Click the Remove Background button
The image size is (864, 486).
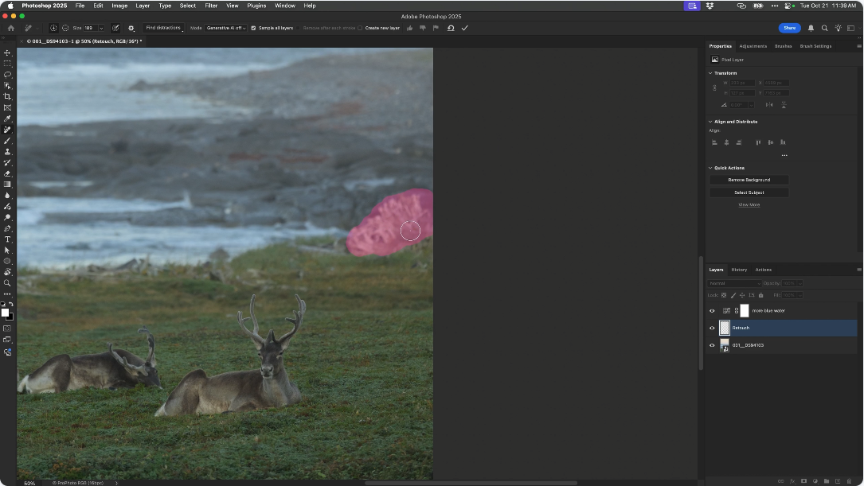[749, 180]
